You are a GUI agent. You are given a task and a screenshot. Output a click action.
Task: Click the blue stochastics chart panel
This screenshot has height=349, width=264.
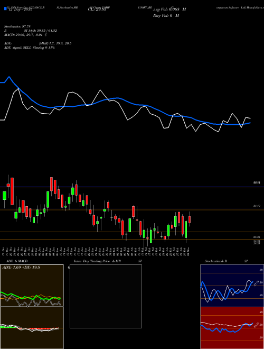tap(232, 286)
